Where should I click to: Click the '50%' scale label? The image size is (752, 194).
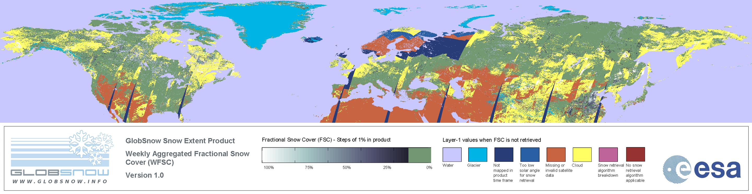346,167
